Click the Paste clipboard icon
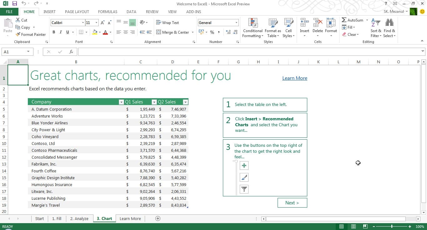The width and height of the screenshot is (427, 230). (8, 23)
